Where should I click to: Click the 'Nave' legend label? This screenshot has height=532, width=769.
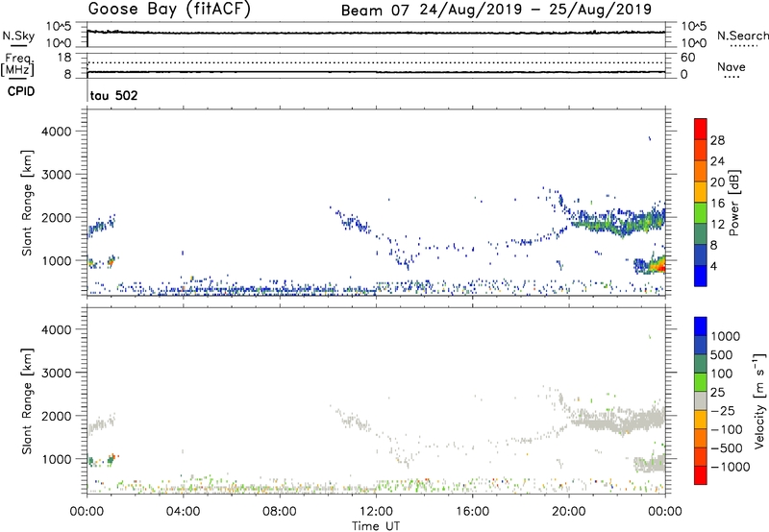(732, 67)
